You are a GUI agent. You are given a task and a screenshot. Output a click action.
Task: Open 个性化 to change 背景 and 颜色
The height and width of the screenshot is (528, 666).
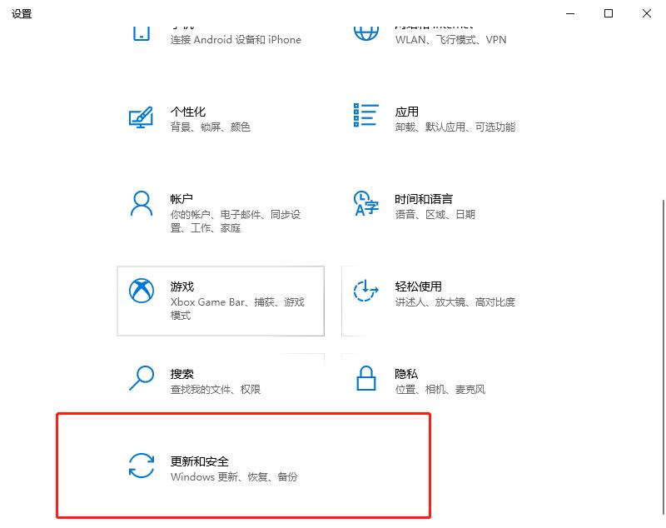[208, 119]
